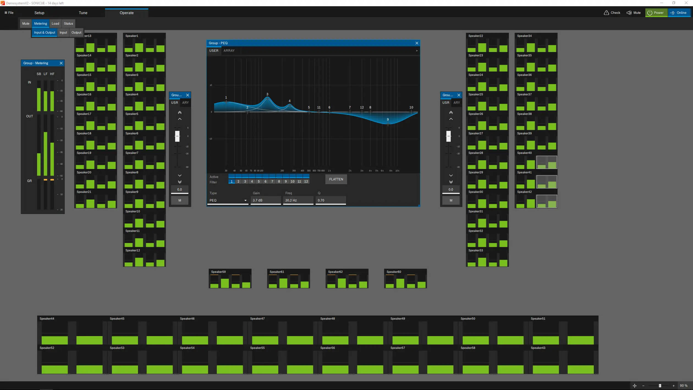Open the File menu
Screen dimensions: 693x390
(9, 13)
